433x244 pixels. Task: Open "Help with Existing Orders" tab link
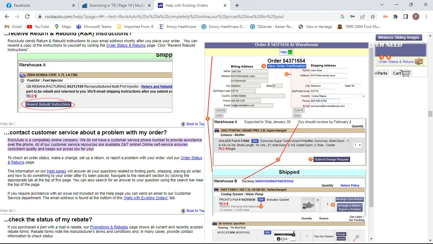[x=146, y=198]
